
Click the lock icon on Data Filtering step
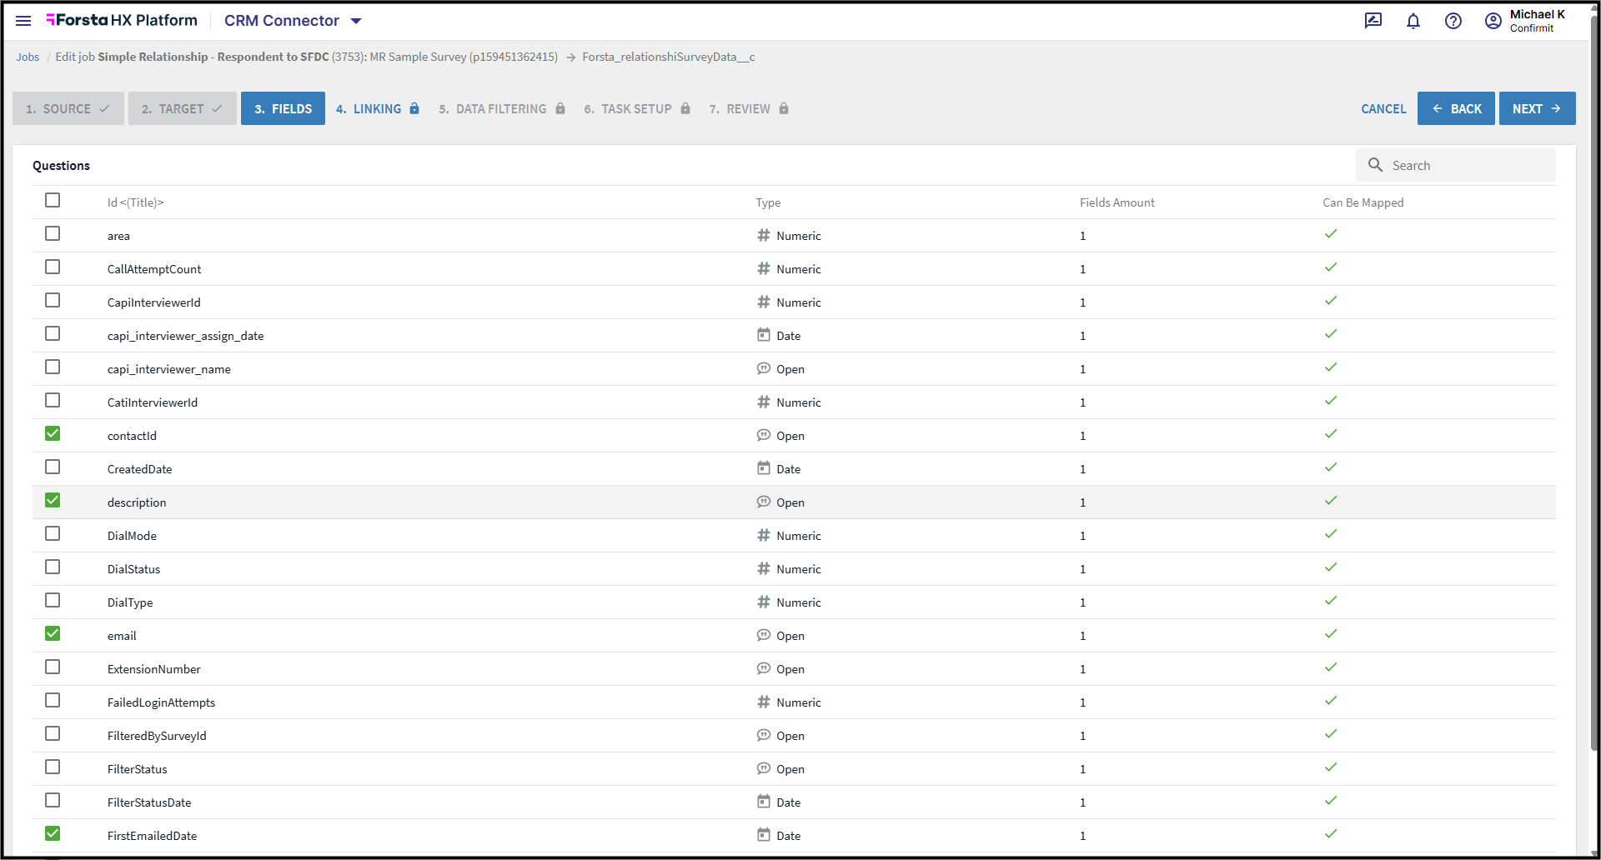pyautogui.click(x=560, y=108)
